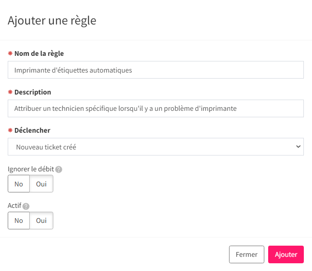Click the pink Ajouter button
The width and height of the screenshot is (312, 271).
pyautogui.click(x=286, y=255)
